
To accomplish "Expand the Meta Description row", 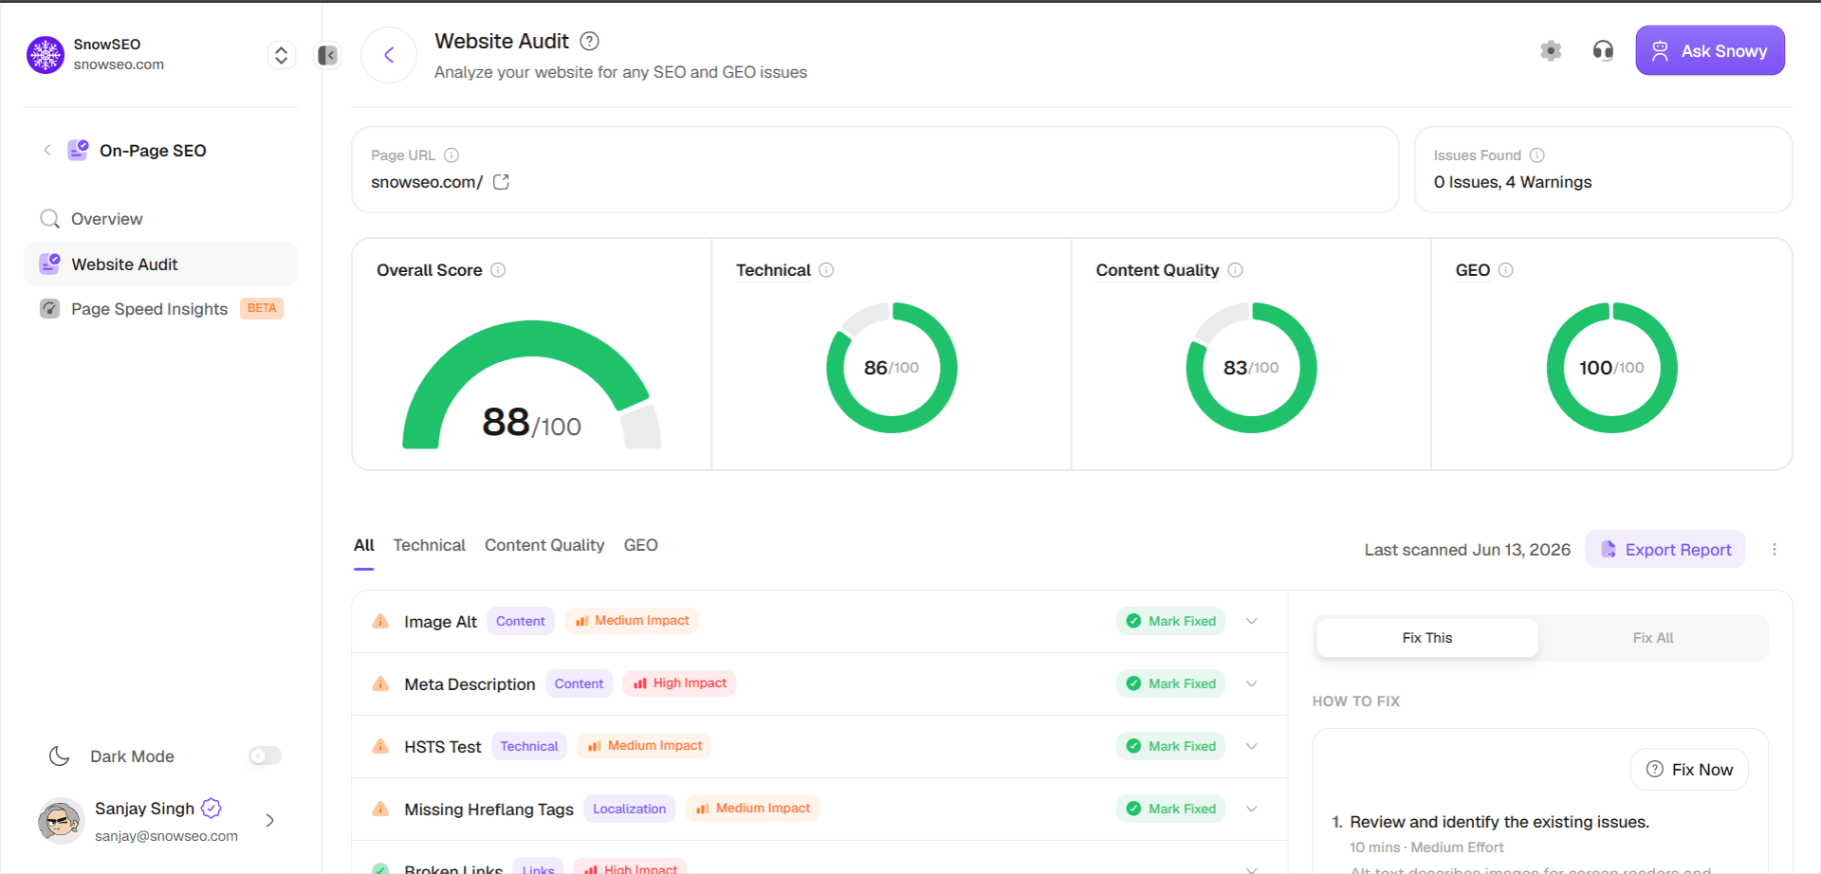I will pyautogui.click(x=1252, y=684).
